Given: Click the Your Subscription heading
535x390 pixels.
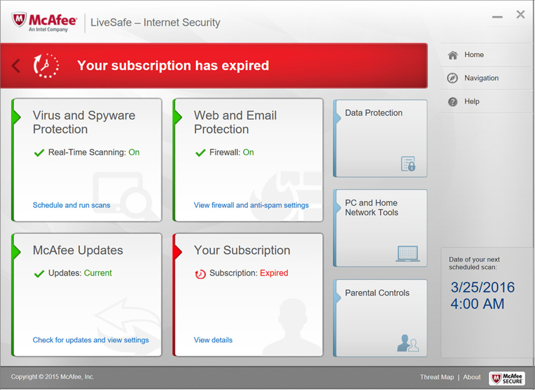Looking at the screenshot, I should [x=242, y=250].
